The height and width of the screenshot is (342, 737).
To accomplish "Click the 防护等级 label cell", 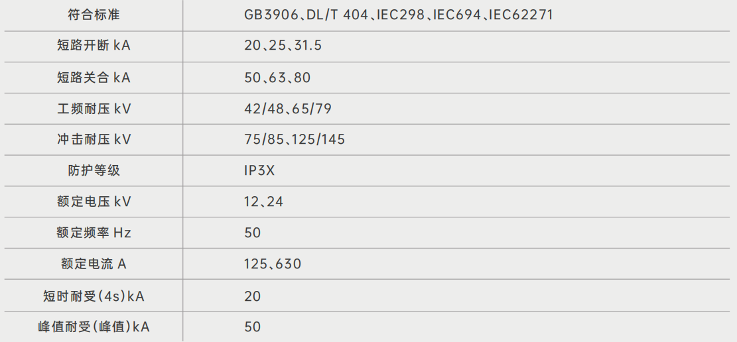I will point(94,170).
